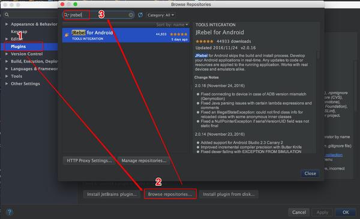This screenshot has width=360, height=219.
Task: Click the TOOLS INTEGRATION category label in details
Action: coord(215,25)
